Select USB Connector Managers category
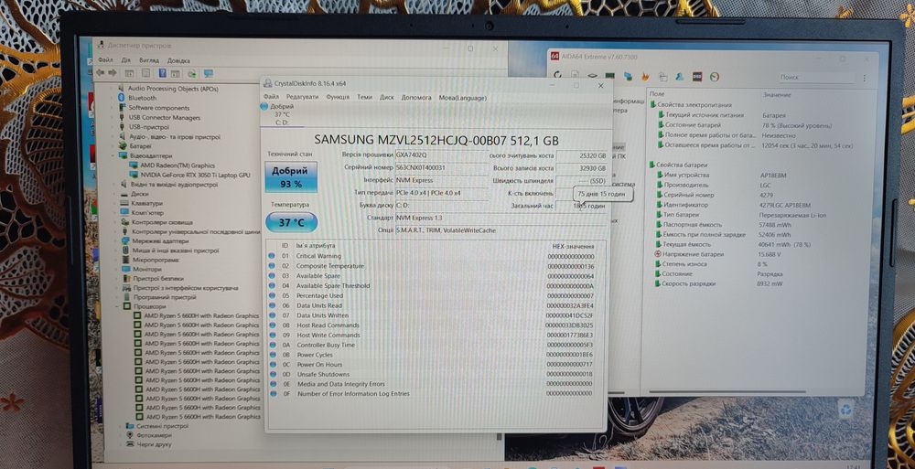 click(x=164, y=118)
